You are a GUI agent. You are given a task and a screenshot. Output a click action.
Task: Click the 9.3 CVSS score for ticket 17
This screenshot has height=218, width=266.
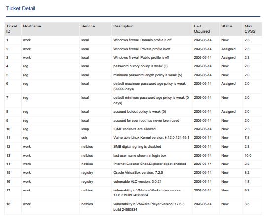click(x=247, y=190)
